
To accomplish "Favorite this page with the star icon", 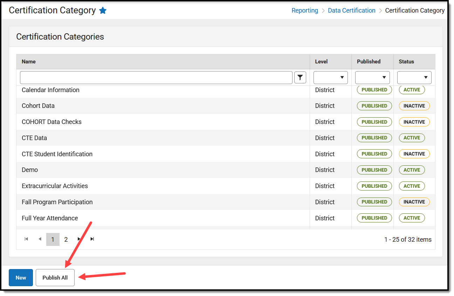I will coord(103,11).
